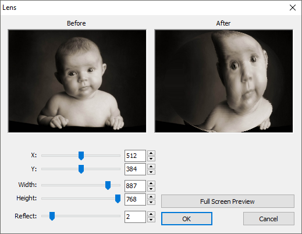Decrease X value with down arrow
The height and width of the screenshot is (234, 302).
coord(151,159)
